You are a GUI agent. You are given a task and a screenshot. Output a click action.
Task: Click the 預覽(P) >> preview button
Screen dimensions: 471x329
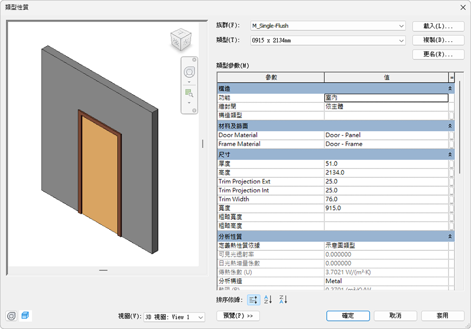pos(238,316)
